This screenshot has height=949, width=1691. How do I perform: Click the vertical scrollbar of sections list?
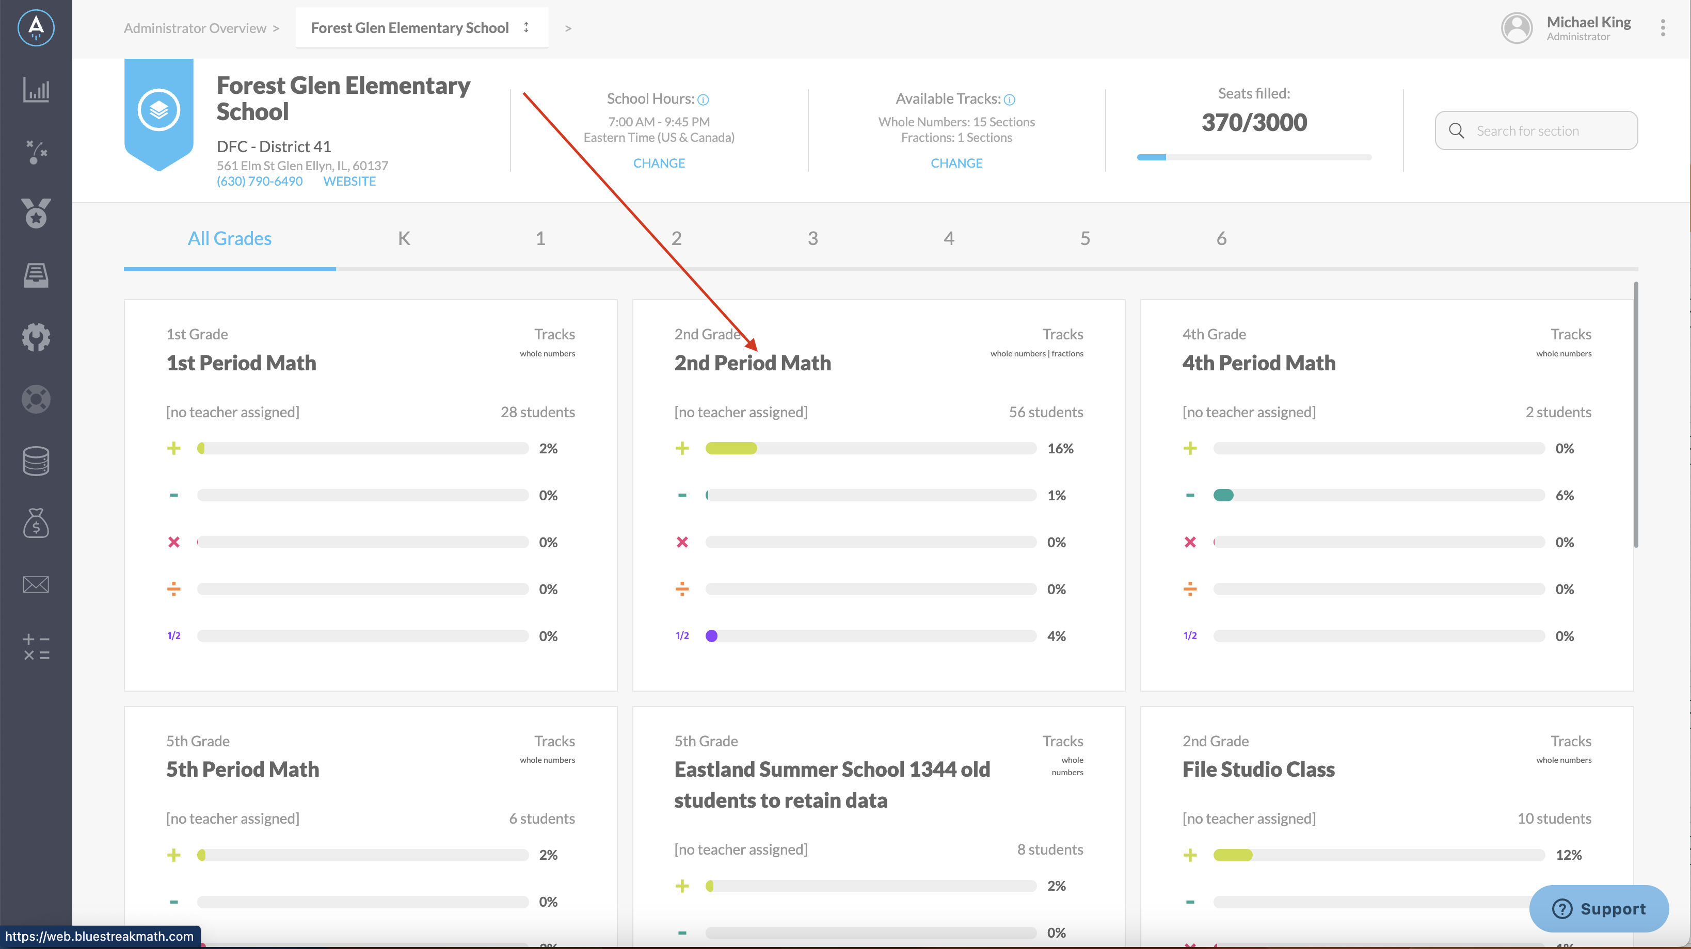1636,415
